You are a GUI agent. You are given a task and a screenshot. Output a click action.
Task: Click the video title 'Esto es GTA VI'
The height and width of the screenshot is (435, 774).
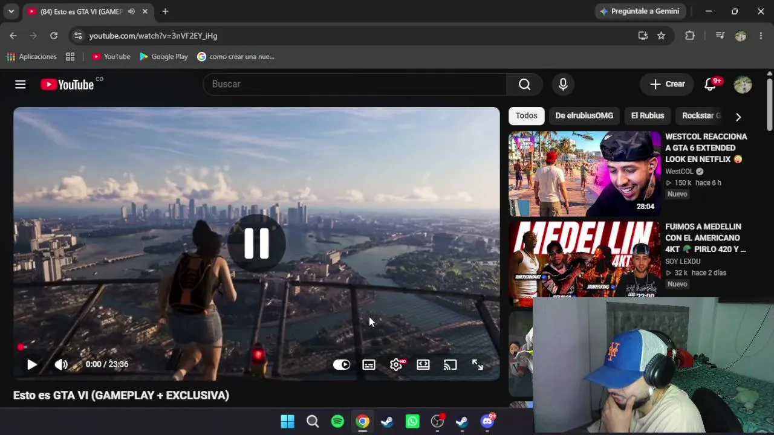tap(121, 396)
